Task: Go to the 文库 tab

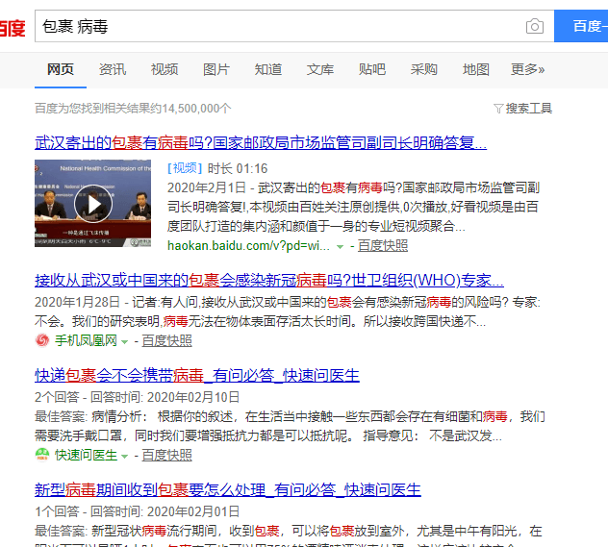Action: coord(320,69)
